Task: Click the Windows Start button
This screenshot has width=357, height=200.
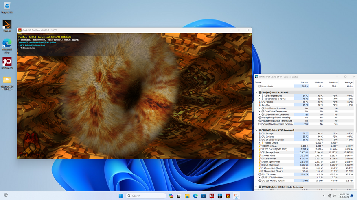Action: [121, 196]
